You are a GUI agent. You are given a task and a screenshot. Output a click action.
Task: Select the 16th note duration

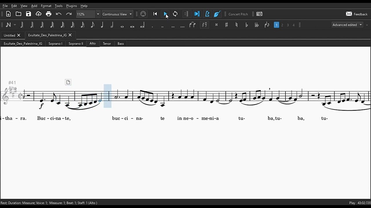tap(83, 25)
